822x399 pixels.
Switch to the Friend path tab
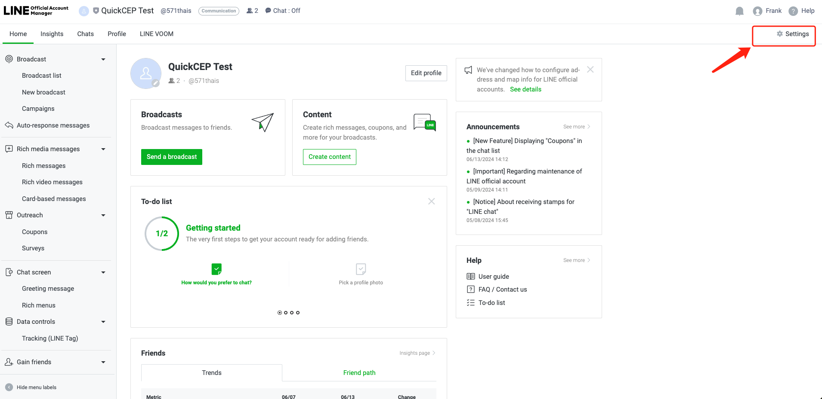tap(359, 373)
